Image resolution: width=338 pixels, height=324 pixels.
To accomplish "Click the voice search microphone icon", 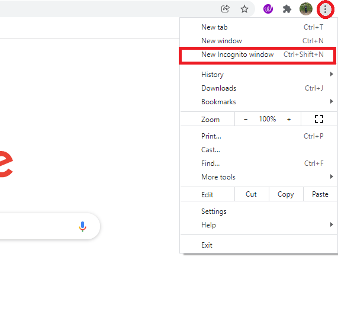I will click(x=82, y=226).
